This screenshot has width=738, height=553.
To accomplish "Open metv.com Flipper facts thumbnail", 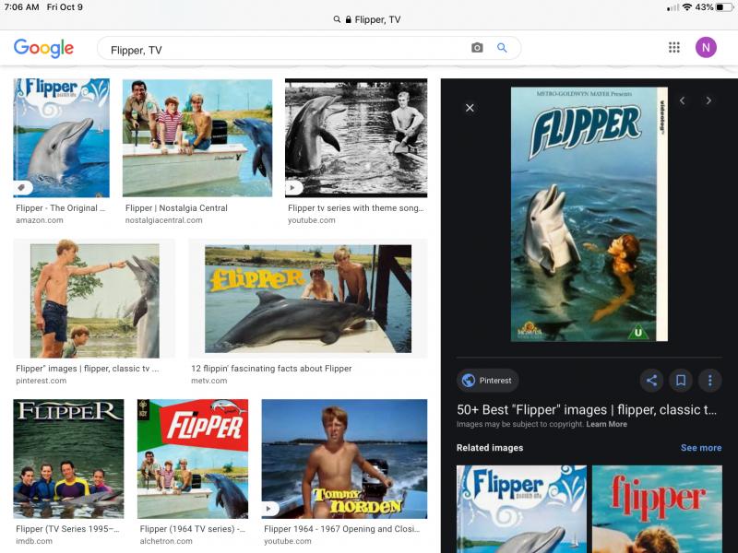I will (x=308, y=299).
